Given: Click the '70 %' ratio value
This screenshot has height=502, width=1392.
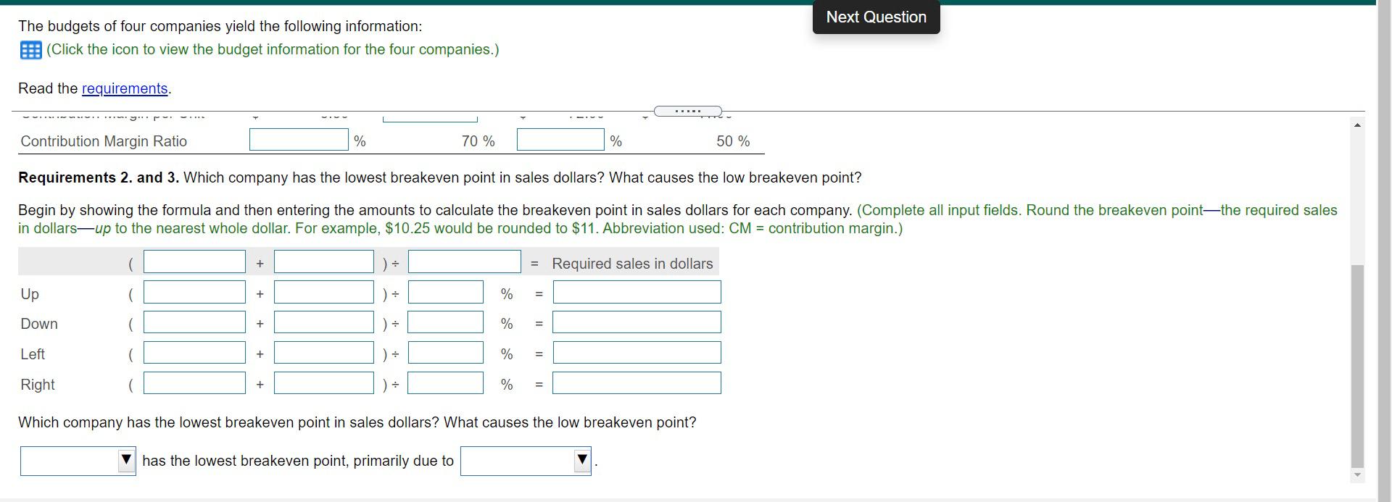Looking at the screenshot, I should (x=478, y=141).
